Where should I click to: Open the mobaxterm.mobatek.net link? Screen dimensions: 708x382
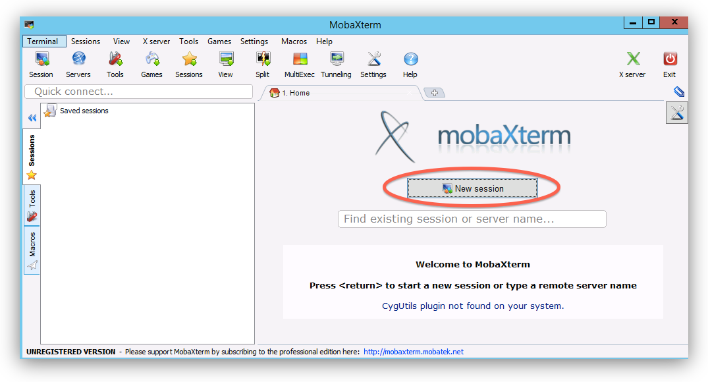(x=413, y=352)
